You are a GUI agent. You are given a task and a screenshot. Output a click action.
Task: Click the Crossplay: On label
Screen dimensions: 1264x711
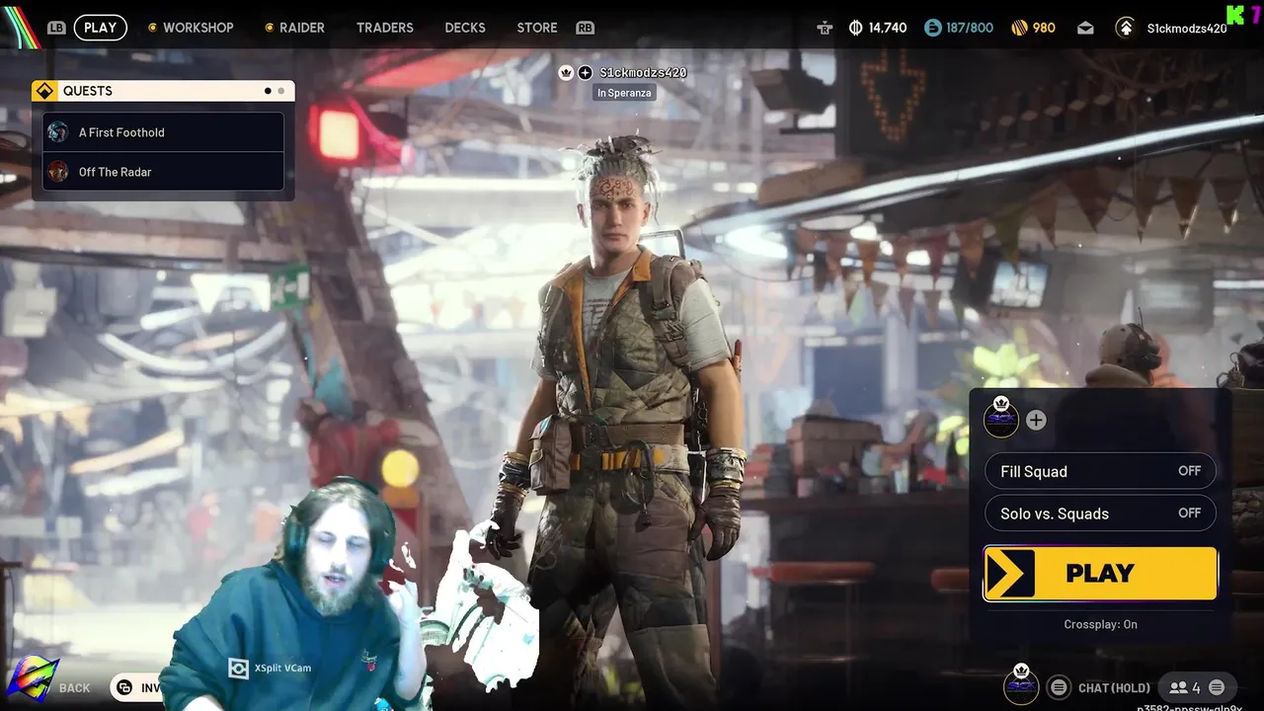[x=1100, y=624]
